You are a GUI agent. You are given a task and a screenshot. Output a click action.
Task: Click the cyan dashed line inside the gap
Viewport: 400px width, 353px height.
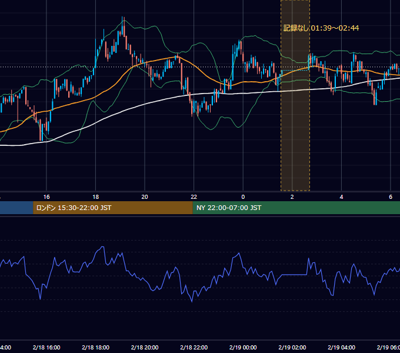pos(294,70)
